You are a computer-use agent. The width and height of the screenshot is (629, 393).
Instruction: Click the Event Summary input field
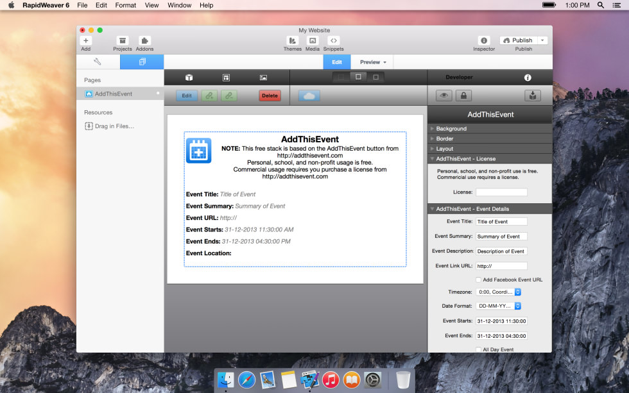pyautogui.click(x=501, y=237)
